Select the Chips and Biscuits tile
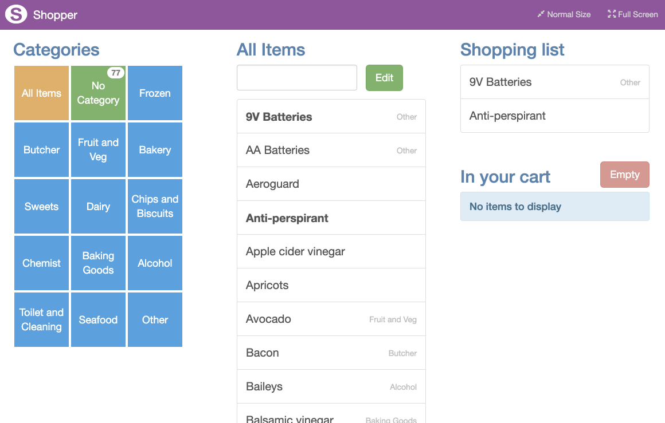Image resolution: width=665 pixels, height=423 pixels. pyautogui.click(x=155, y=207)
